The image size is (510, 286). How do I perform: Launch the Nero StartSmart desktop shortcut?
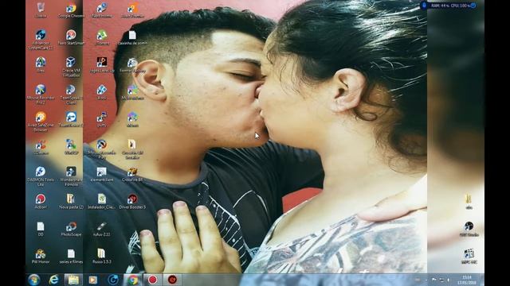click(71, 37)
